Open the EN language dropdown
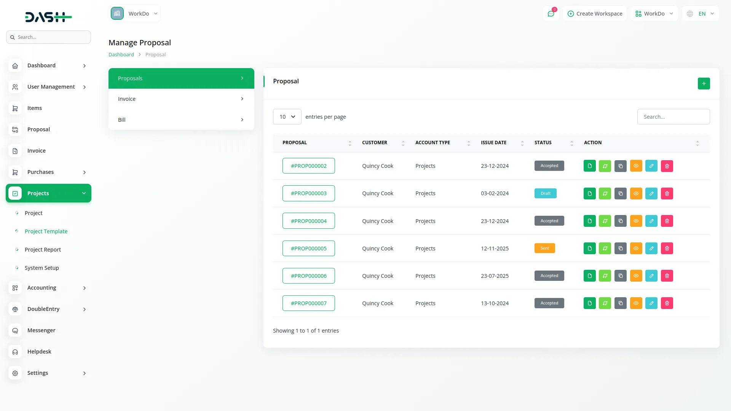Image resolution: width=731 pixels, height=411 pixels. [x=701, y=13]
